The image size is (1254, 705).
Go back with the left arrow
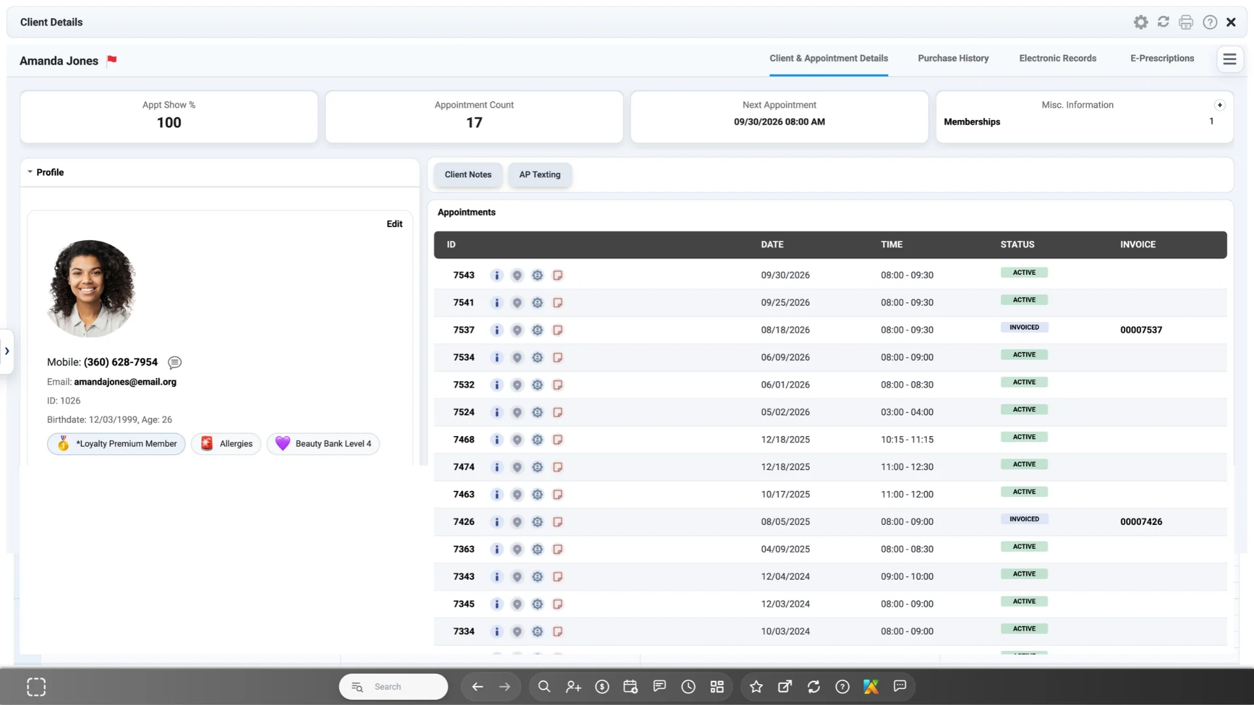coord(477,687)
